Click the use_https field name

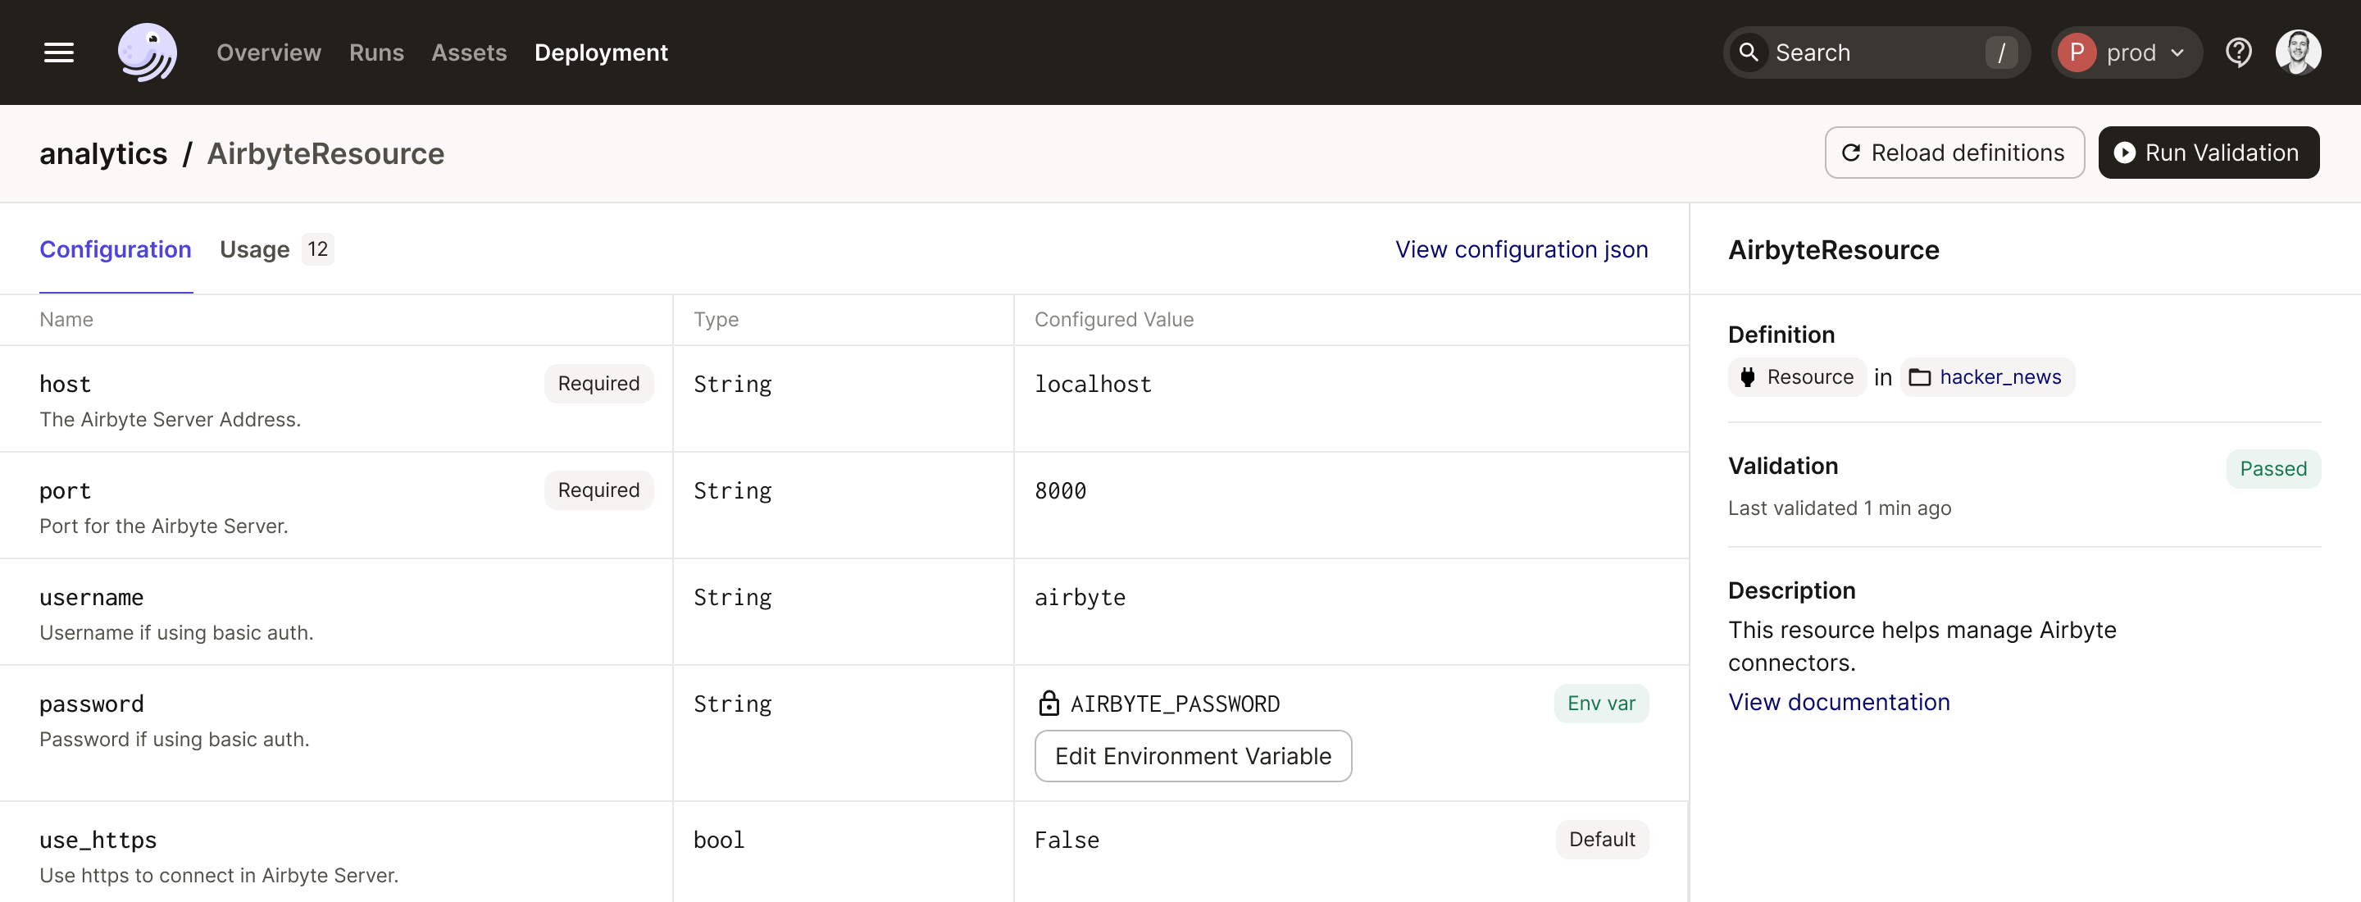tap(98, 839)
